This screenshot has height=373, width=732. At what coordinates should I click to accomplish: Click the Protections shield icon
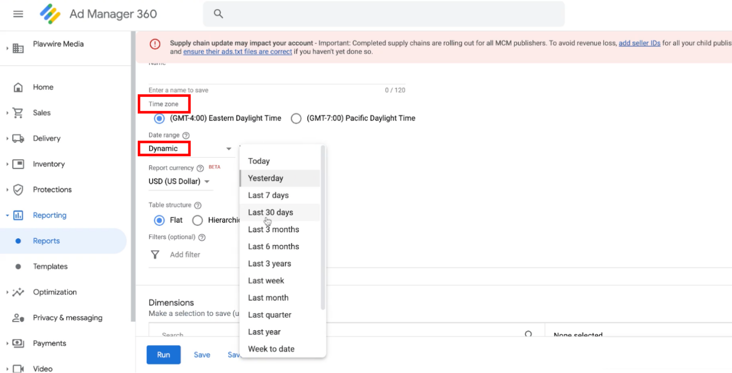pos(19,189)
